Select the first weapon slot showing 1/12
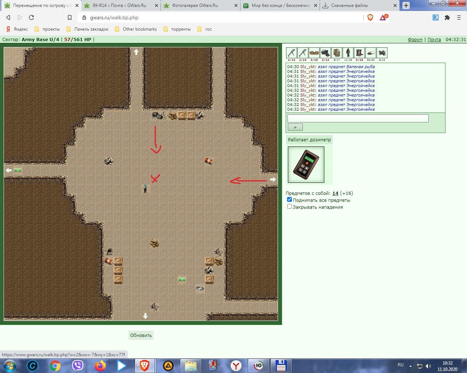This screenshot has width=467, height=373. coord(292,53)
